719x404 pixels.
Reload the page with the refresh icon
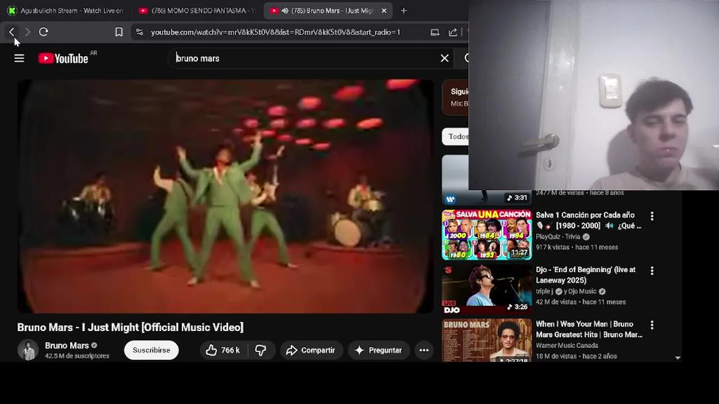(43, 32)
